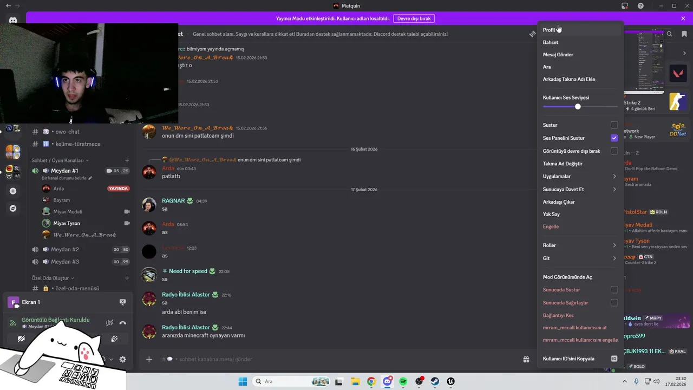Disconnect from voice phone icon
The width and height of the screenshot is (693, 390).
[123, 323]
